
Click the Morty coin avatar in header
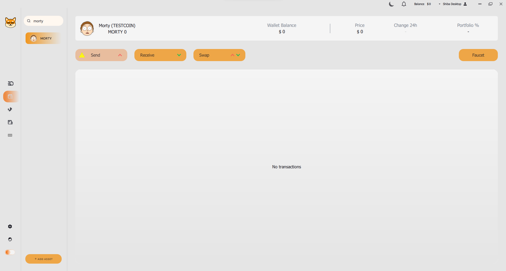coord(87,28)
